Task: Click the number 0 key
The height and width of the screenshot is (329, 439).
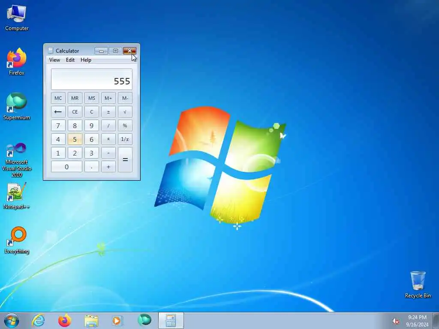Action: point(66,167)
